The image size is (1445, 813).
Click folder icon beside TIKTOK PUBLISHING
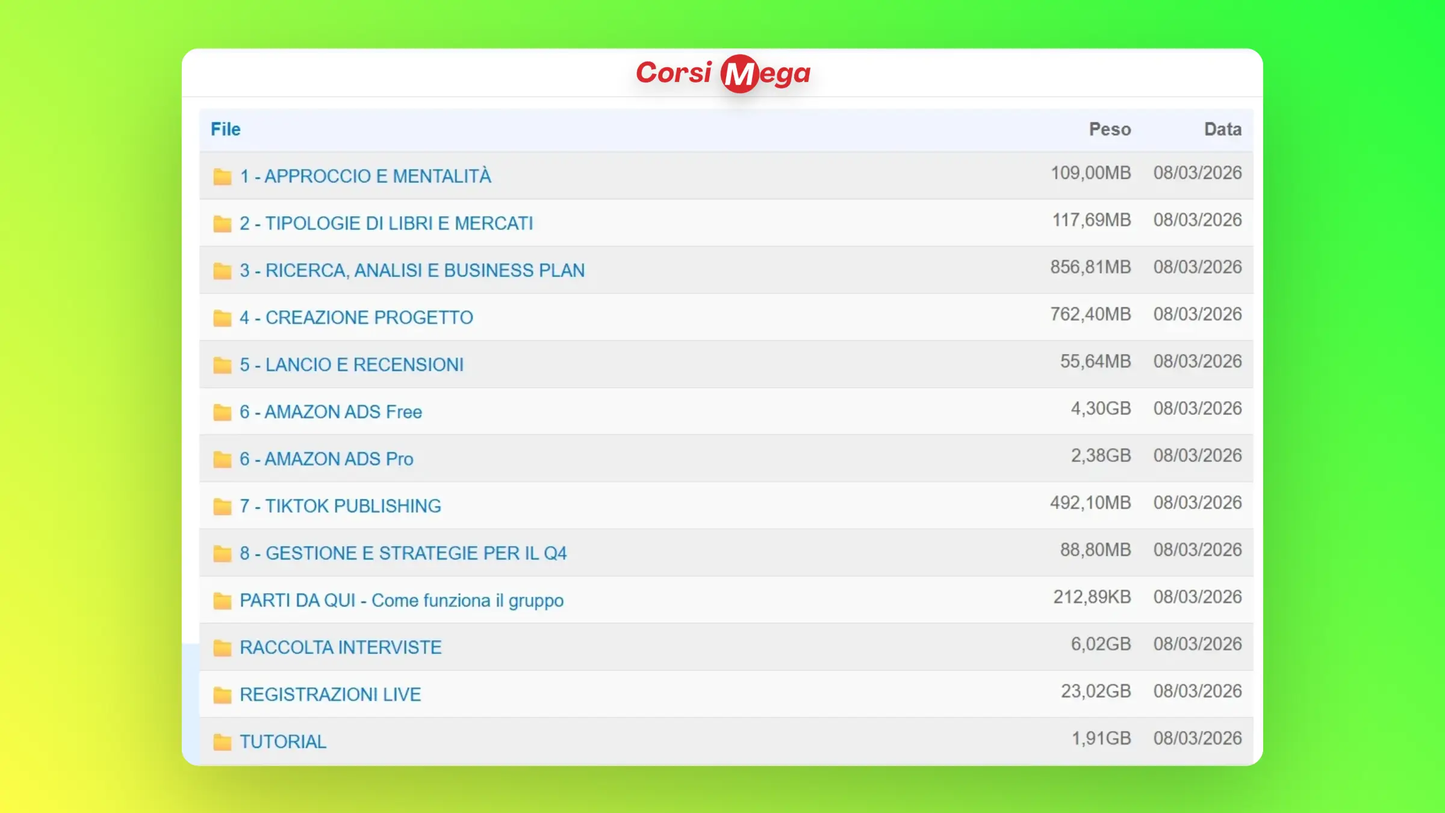pos(222,506)
